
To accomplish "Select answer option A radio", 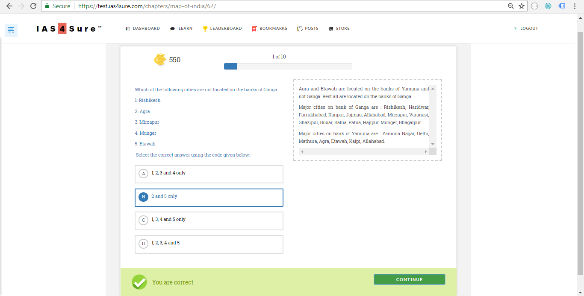I will click(143, 174).
